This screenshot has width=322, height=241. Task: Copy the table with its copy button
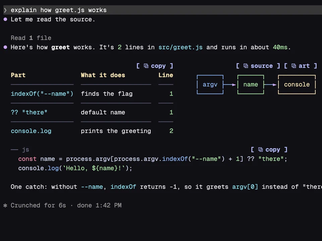(x=155, y=66)
